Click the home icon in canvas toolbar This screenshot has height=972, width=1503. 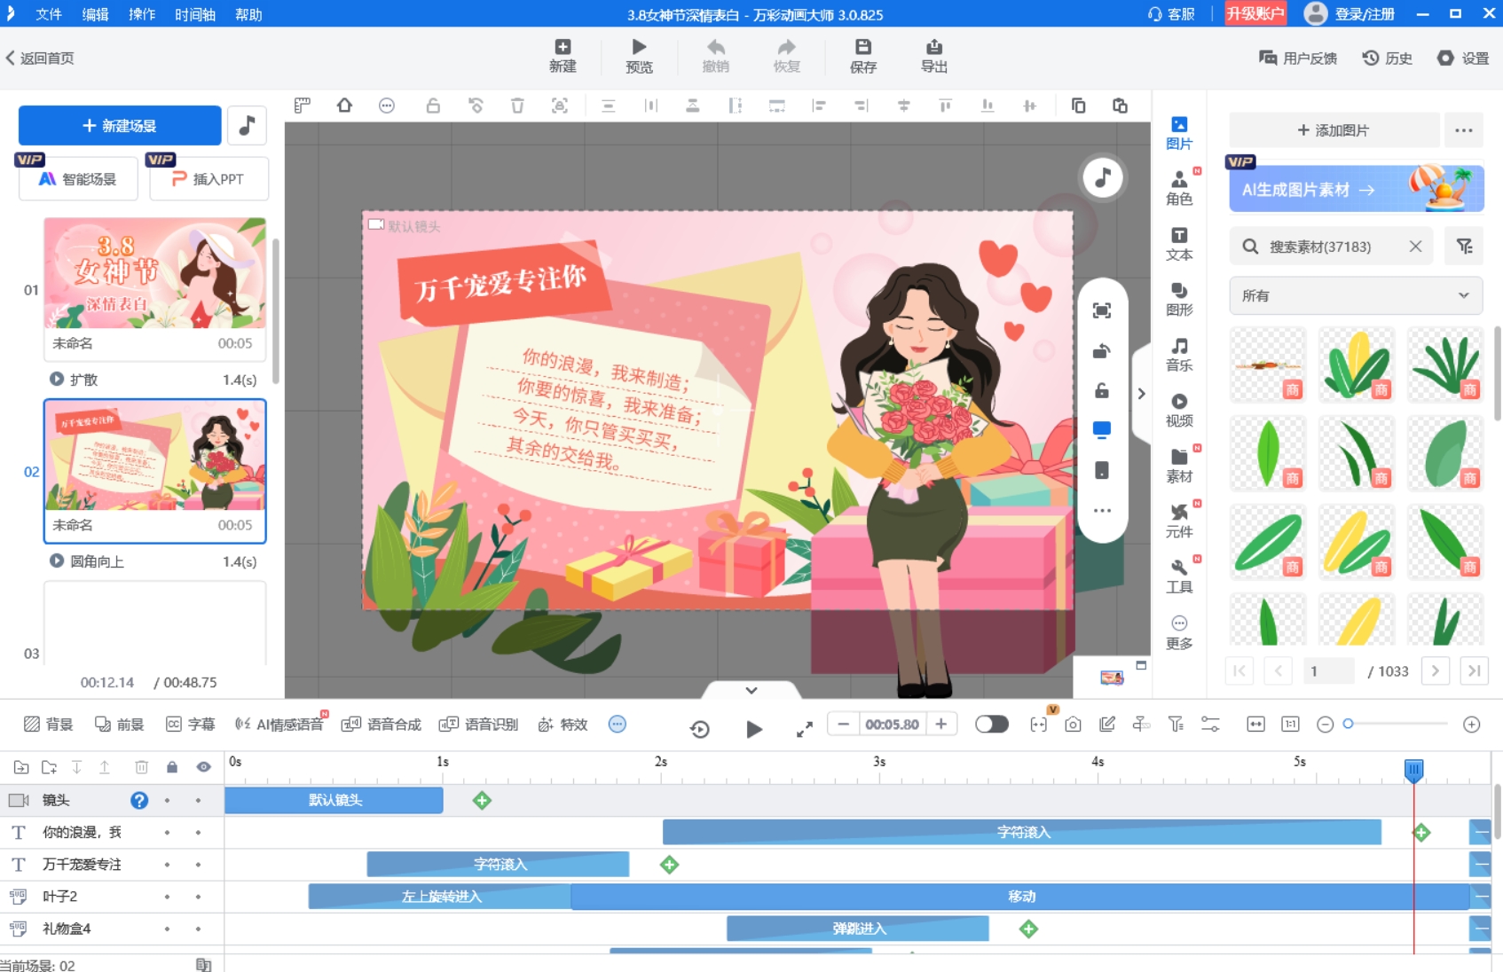(x=344, y=106)
